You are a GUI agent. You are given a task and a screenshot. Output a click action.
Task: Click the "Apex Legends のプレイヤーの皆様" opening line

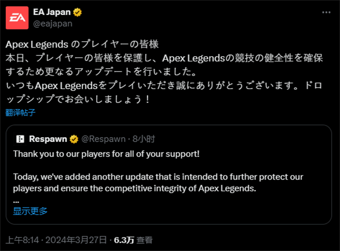(82, 45)
